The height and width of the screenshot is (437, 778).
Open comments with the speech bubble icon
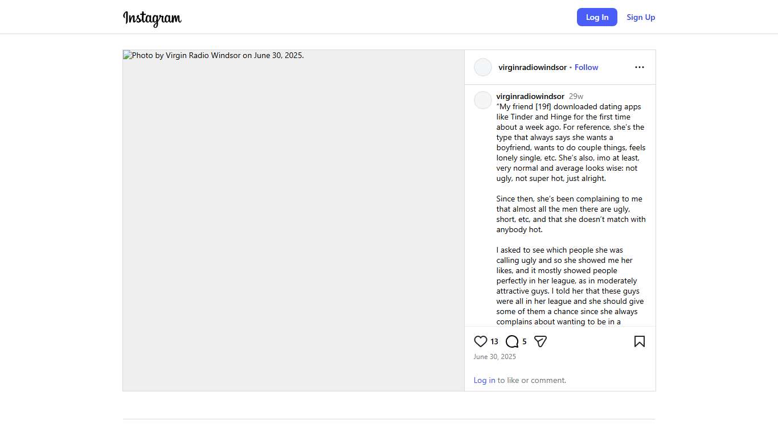coord(512,341)
